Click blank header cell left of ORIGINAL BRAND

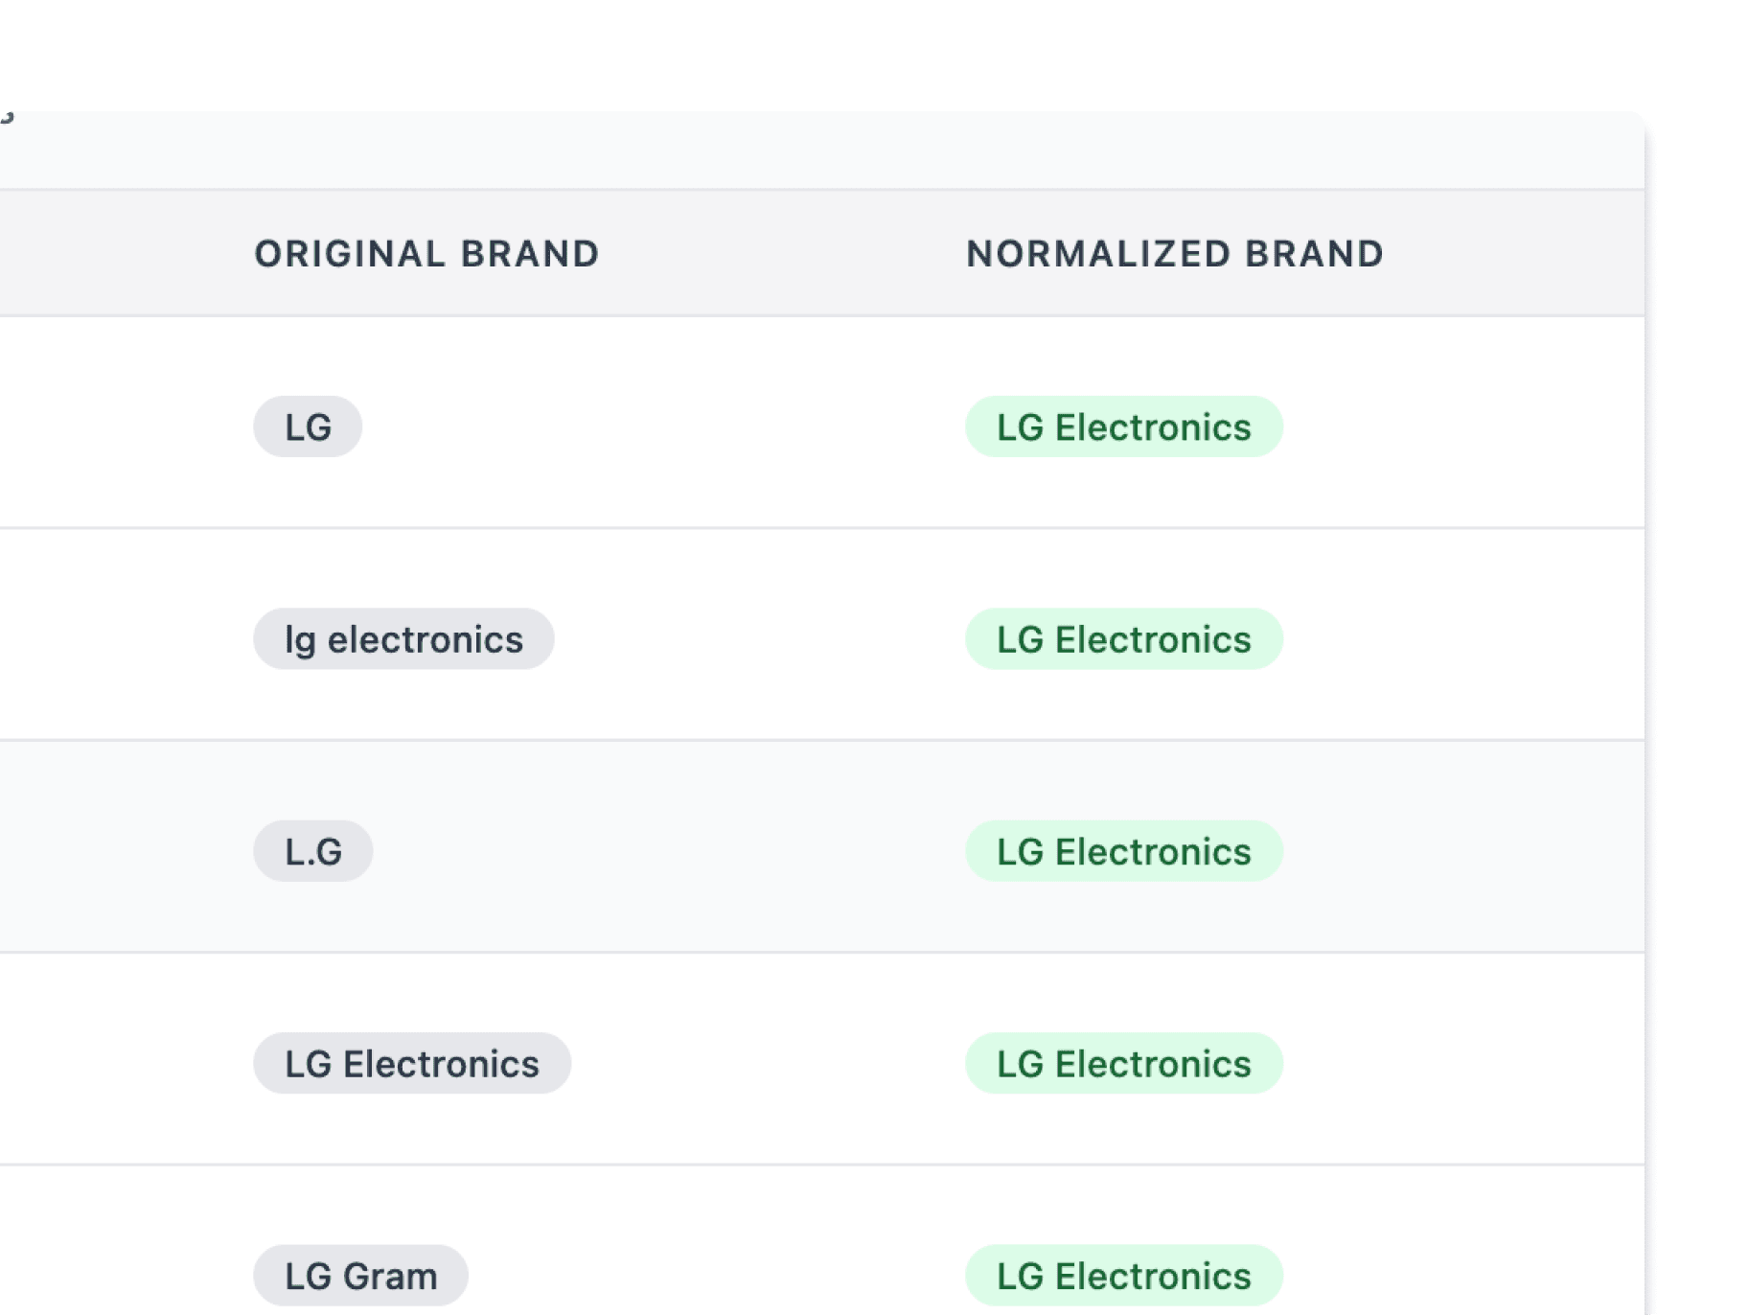pos(115,254)
